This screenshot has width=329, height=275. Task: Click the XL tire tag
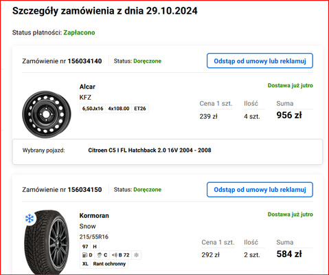(85, 264)
